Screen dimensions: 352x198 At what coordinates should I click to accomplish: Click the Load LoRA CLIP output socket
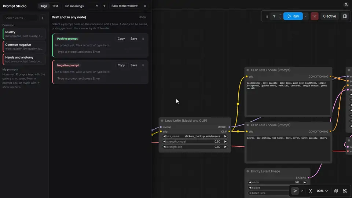[229, 132]
